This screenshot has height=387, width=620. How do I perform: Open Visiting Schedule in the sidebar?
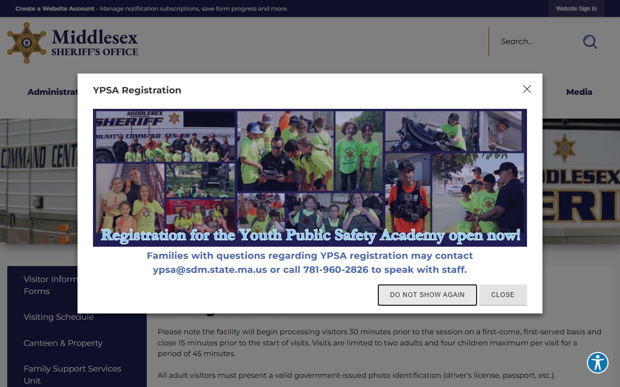pyautogui.click(x=59, y=317)
